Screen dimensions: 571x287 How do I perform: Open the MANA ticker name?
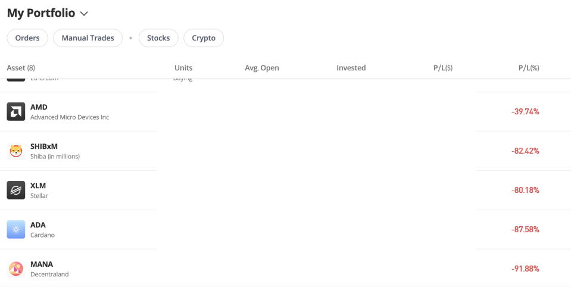(x=42, y=264)
